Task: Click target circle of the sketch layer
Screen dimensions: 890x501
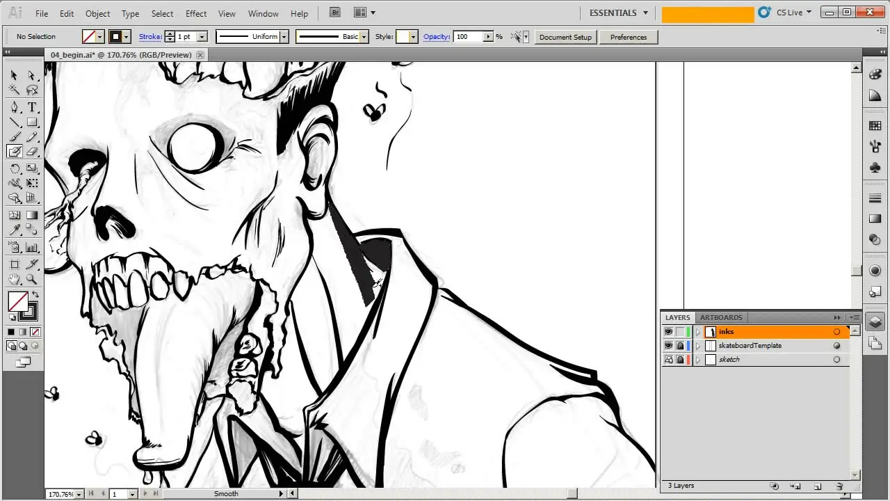Action: tap(836, 360)
